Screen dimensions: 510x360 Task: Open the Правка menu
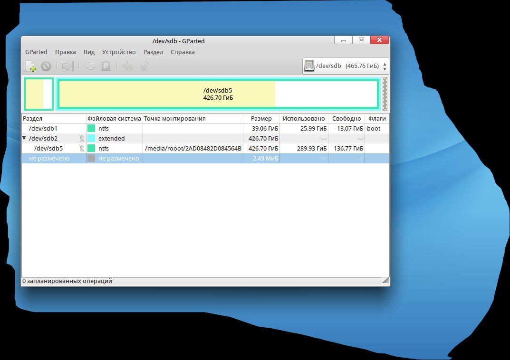pyautogui.click(x=66, y=52)
